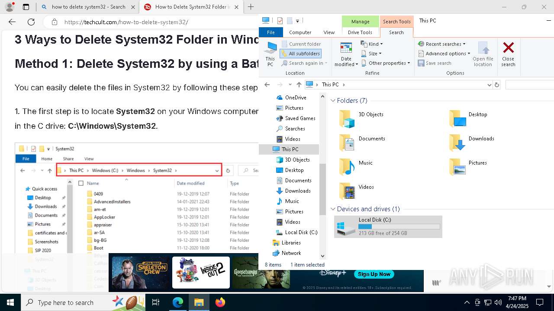Collapse the Folders (7) group
The width and height of the screenshot is (554, 311).
333,101
